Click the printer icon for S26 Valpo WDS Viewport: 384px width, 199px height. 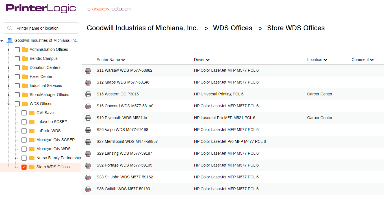[88, 130]
